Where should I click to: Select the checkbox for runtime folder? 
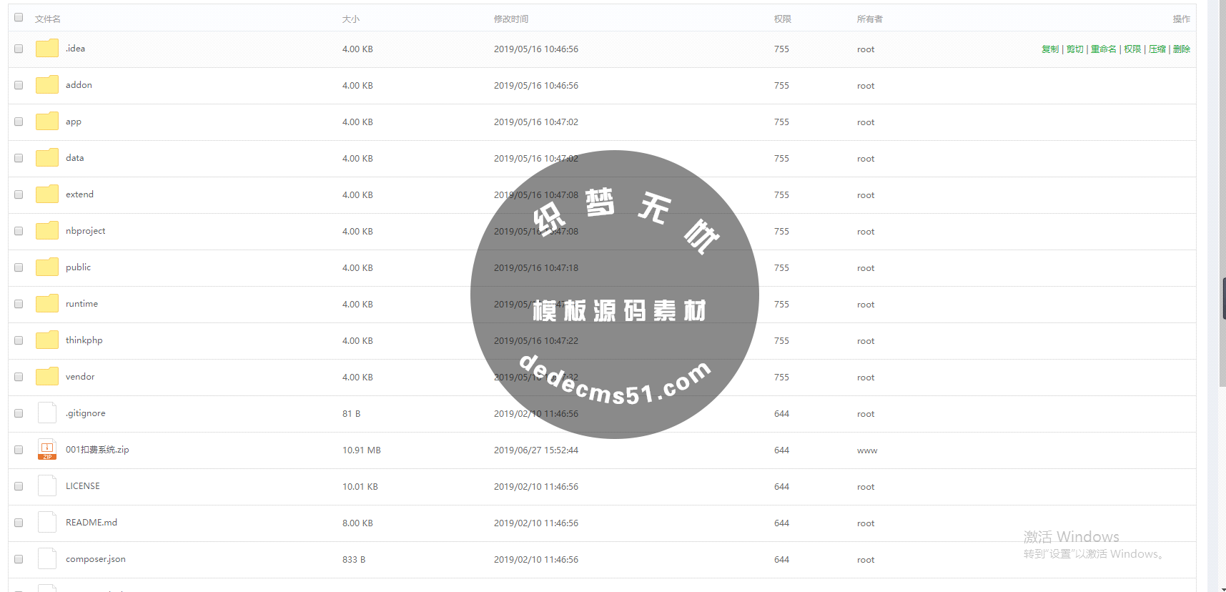(x=19, y=304)
